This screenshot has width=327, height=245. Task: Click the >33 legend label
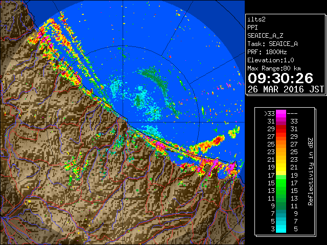pos(269,114)
